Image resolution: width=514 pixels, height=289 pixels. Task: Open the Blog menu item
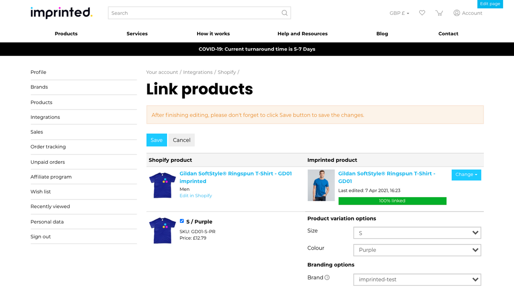click(382, 34)
